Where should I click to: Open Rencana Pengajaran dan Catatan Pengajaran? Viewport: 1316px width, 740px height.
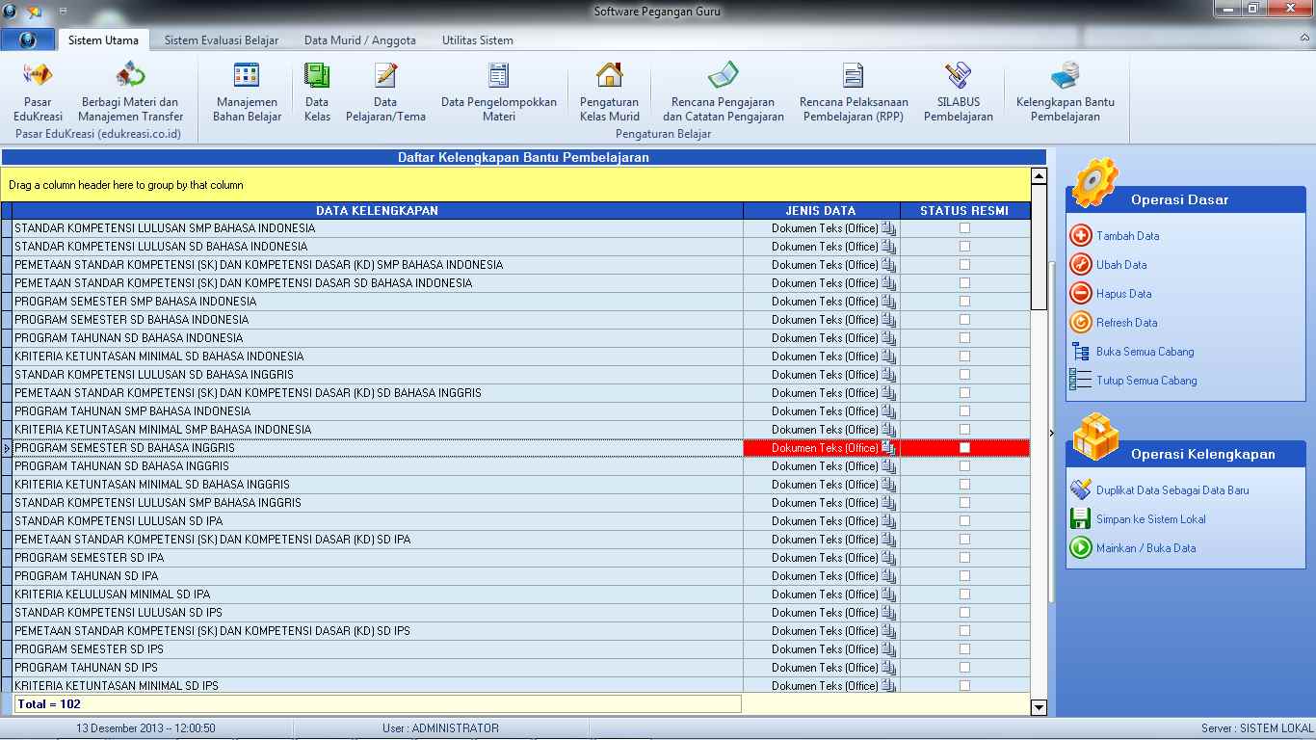point(724,92)
